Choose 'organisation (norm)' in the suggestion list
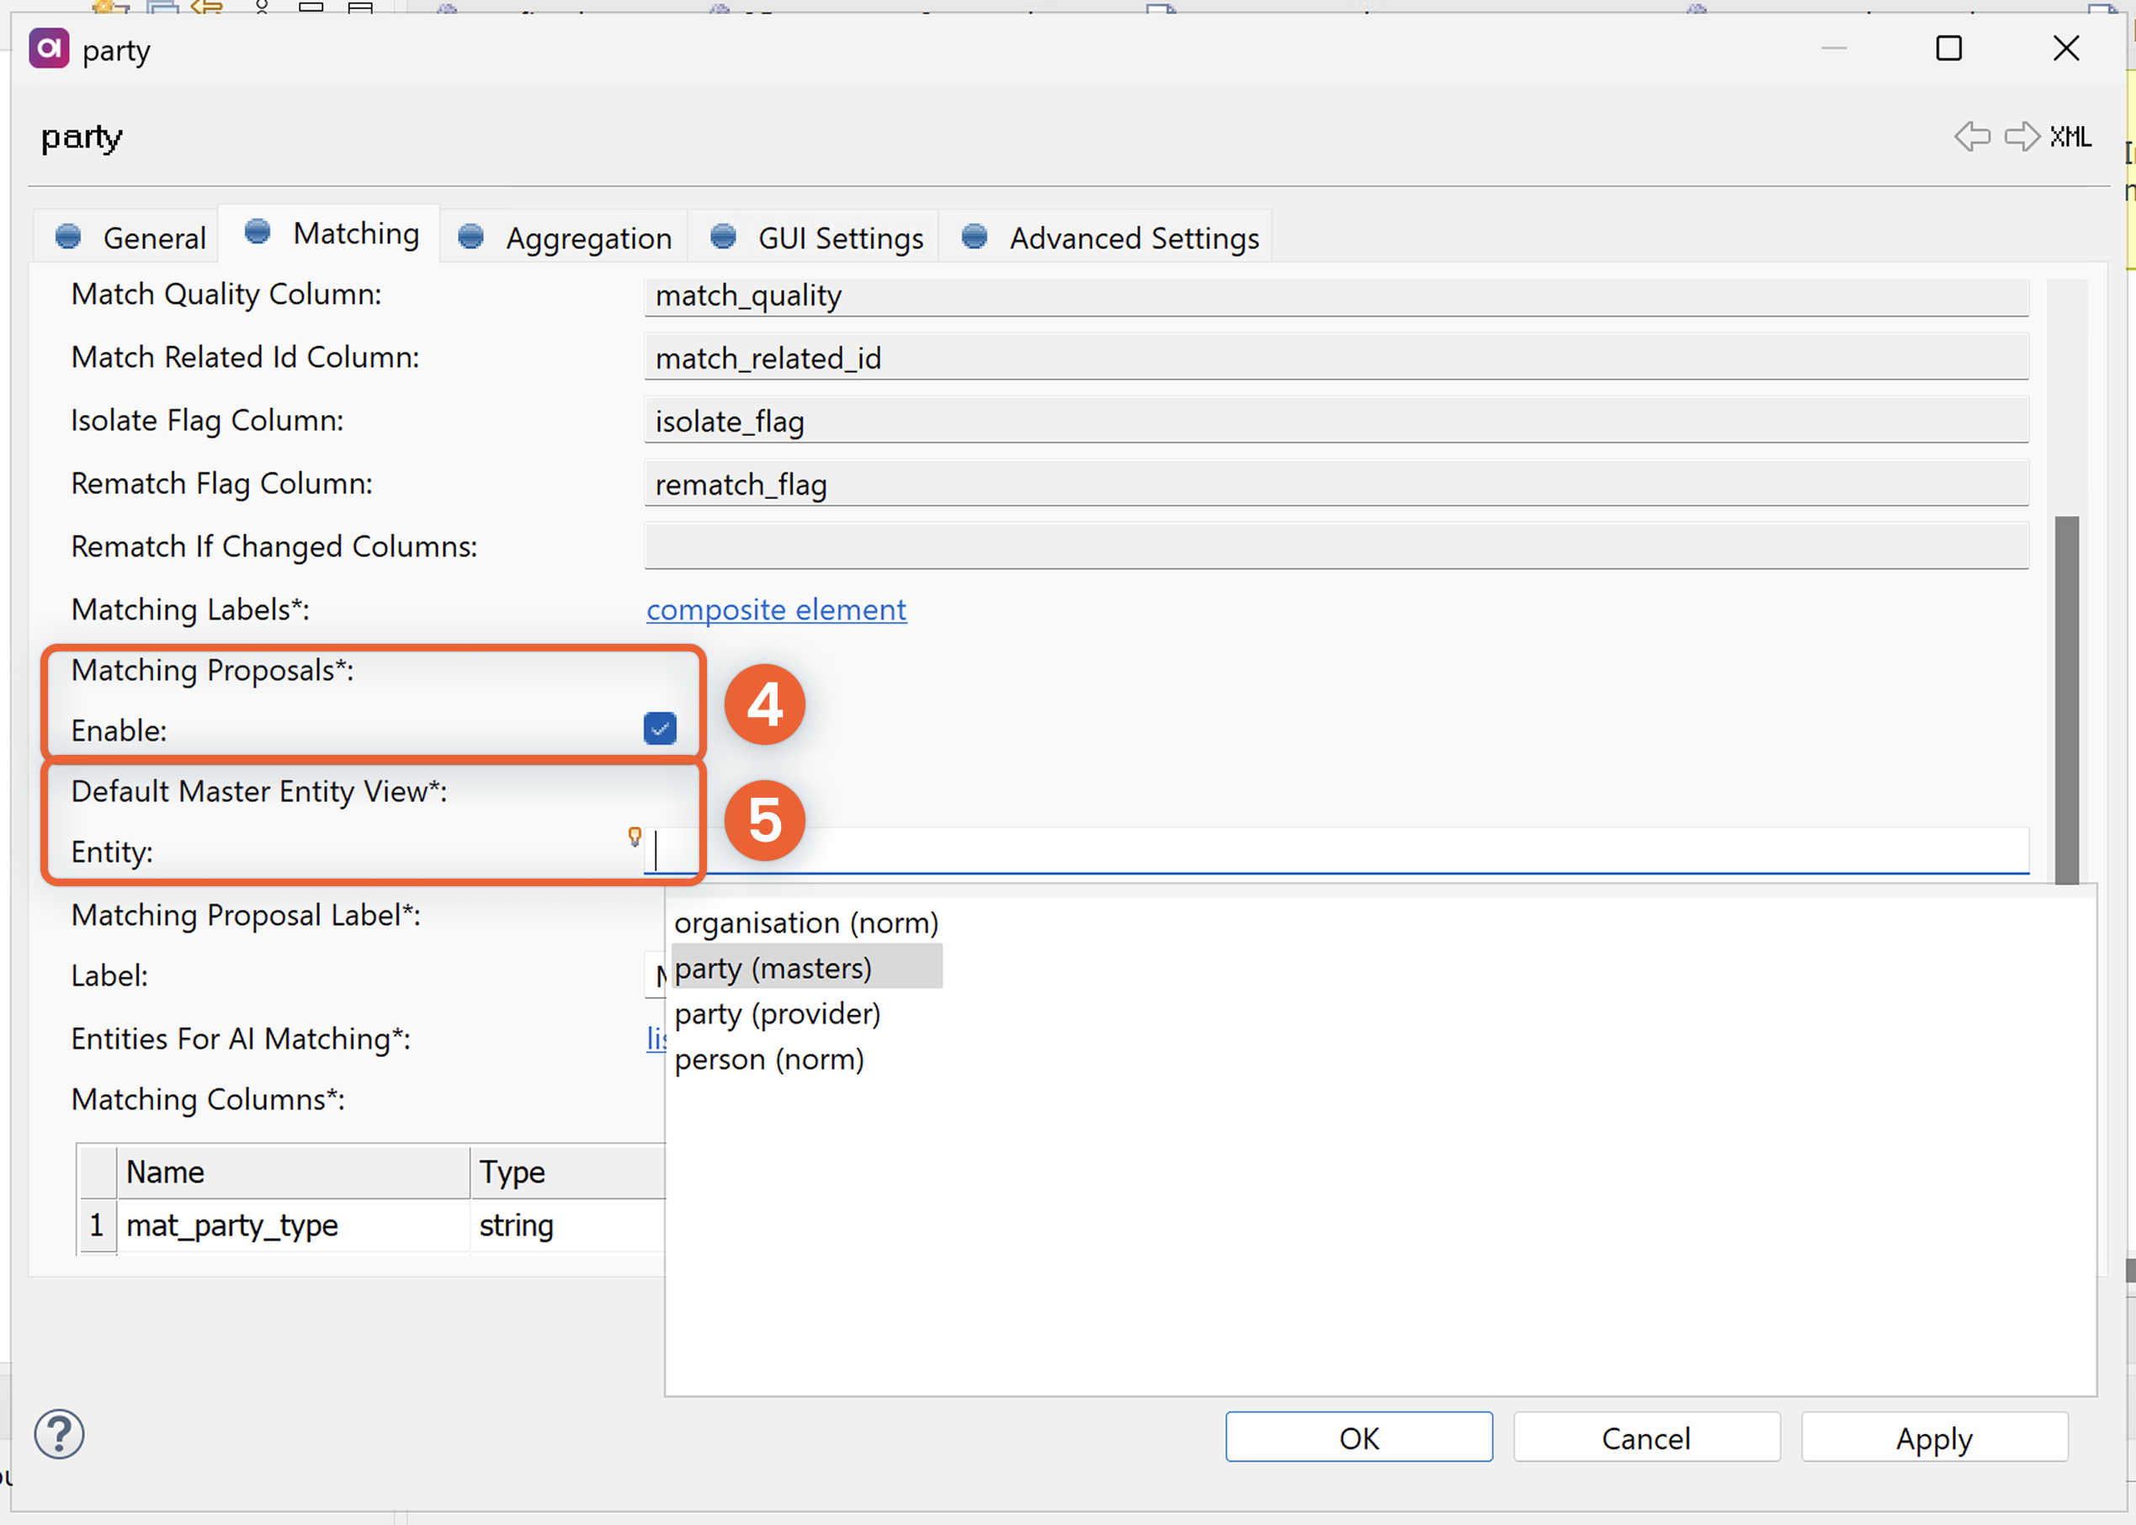 pos(805,922)
